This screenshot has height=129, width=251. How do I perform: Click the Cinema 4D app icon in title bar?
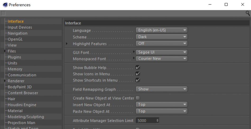point(5,5)
